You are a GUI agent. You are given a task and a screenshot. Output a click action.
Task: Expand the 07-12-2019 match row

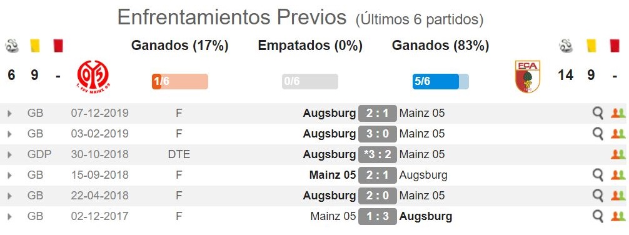tap(9, 114)
